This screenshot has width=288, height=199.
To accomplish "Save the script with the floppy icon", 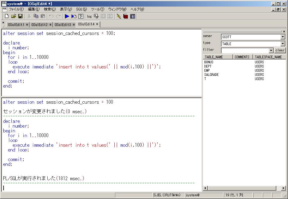I will point(20,16).
